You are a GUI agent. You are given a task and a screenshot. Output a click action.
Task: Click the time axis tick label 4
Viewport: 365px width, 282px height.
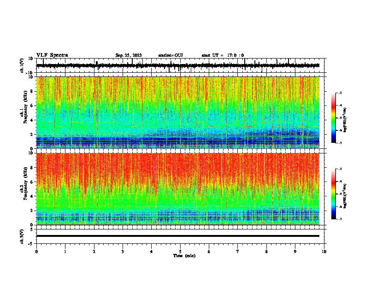(152, 252)
